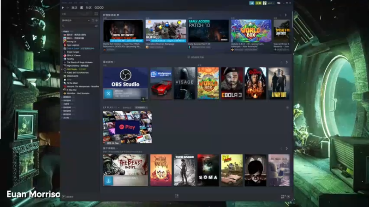The height and width of the screenshot is (207, 369).
Task: Advance the recent games shelf right arrow
Action: click(286, 62)
